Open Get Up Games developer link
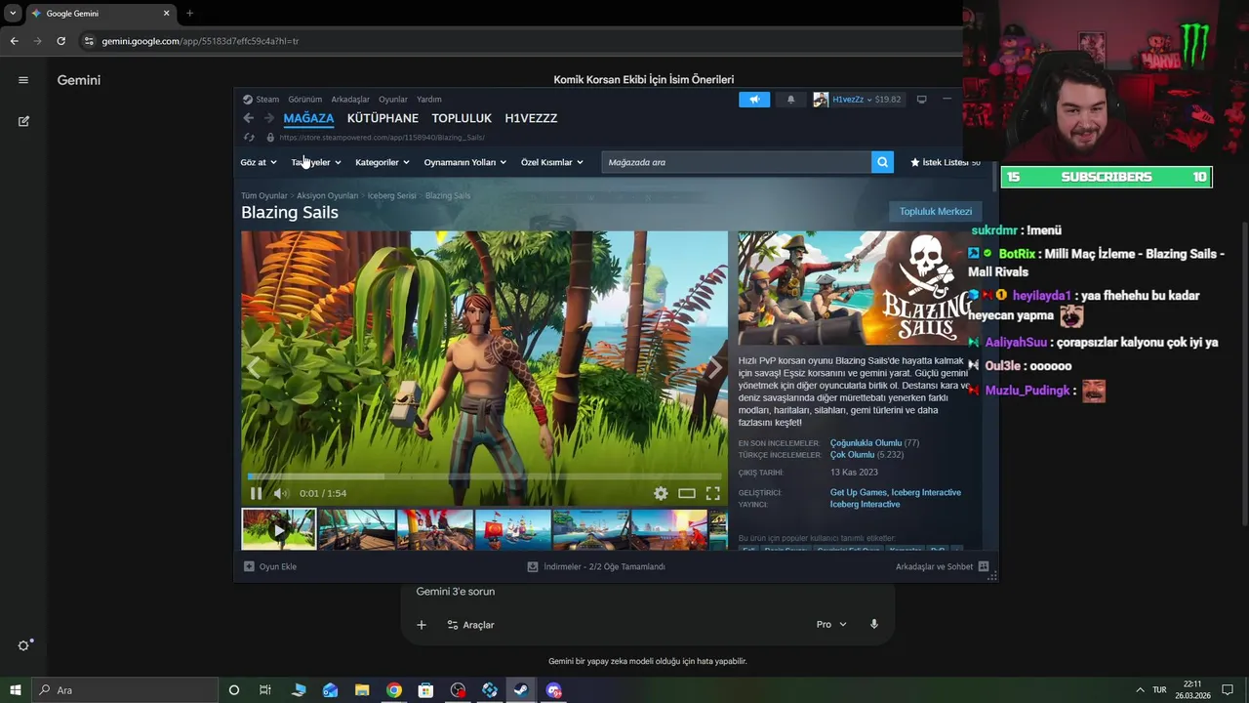The height and width of the screenshot is (703, 1249). point(859,492)
